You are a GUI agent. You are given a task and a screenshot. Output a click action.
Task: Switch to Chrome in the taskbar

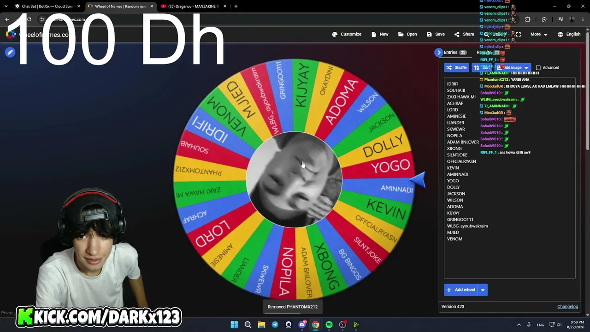point(315,325)
